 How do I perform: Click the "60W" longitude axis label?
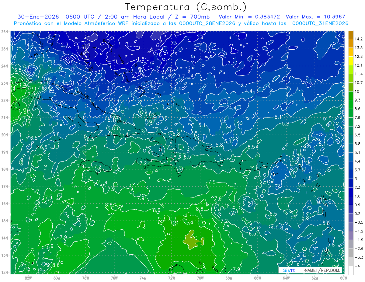pos(343,278)
